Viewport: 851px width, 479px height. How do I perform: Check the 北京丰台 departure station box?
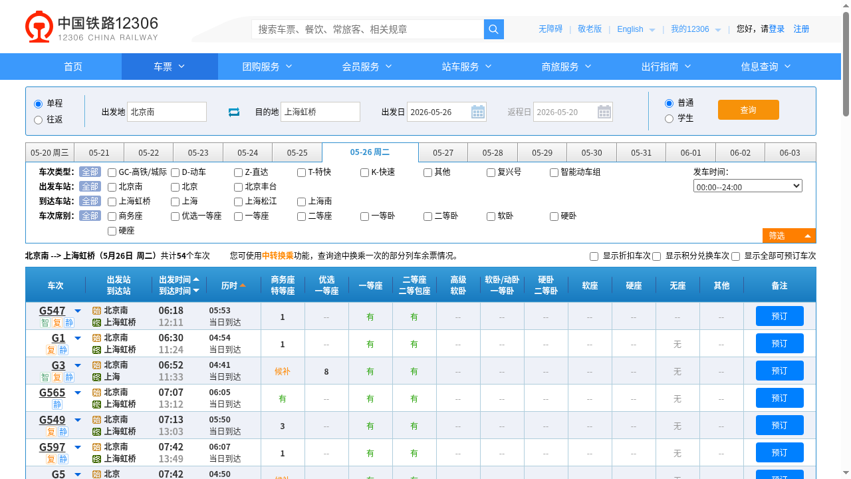[238, 187]
